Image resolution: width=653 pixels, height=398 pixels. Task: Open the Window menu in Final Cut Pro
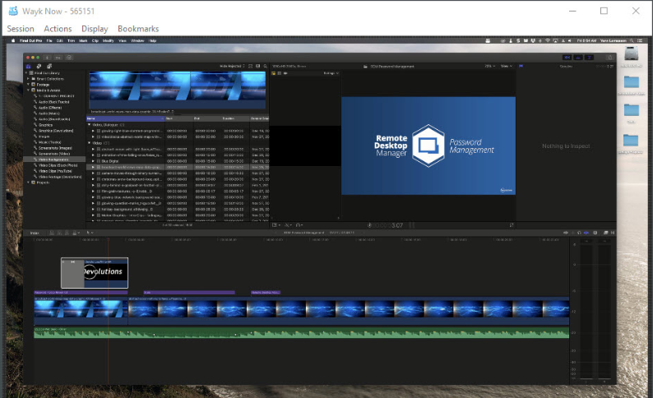[x=137, y=41]
